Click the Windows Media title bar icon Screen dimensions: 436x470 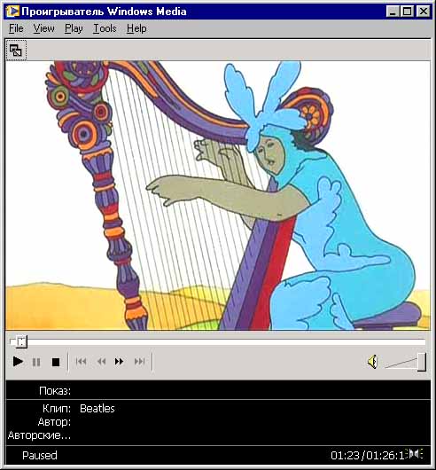click(12, 12)
